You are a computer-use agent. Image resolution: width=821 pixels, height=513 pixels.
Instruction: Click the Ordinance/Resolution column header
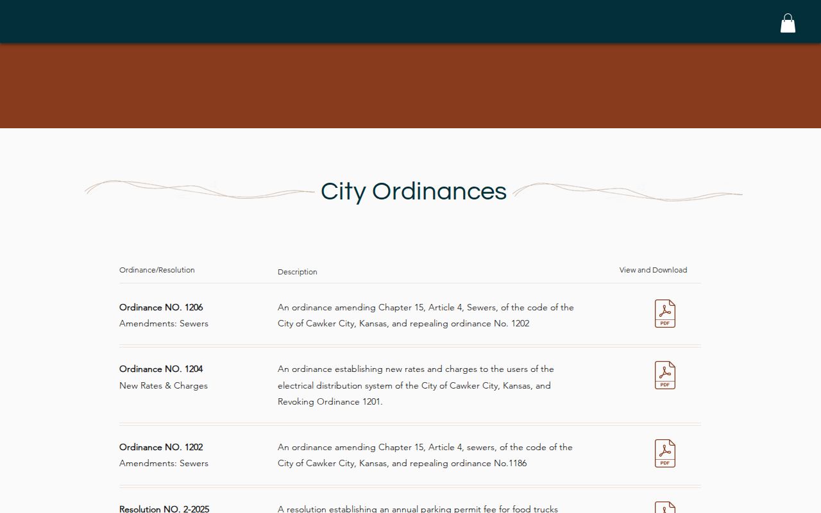tap(157, 270)
